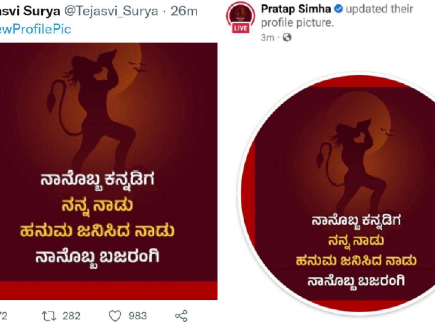435x326 pixels.
Task: Open the 3m post timestamp
Action: pyautogui.click(x=268, y=38)
